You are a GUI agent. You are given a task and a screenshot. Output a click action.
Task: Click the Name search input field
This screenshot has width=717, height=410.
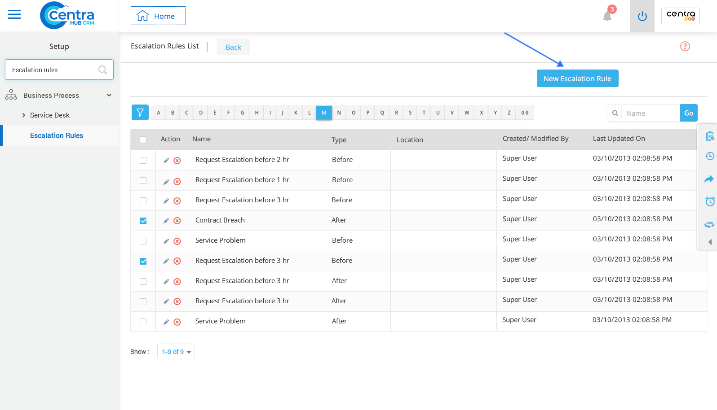click(x=651, y=113)
